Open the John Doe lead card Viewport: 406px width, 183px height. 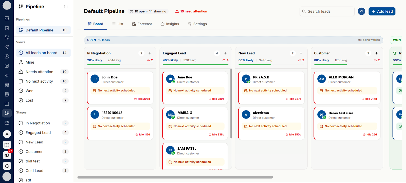120,88
